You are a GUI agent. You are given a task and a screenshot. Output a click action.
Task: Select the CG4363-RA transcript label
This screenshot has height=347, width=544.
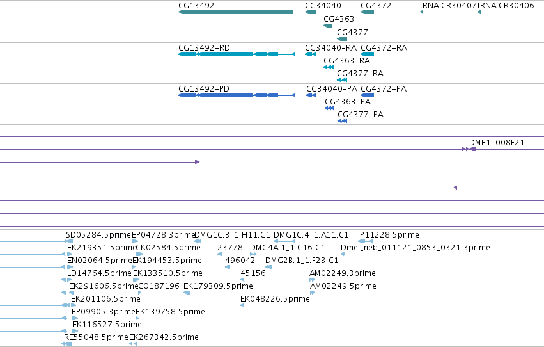pos(346,60)
